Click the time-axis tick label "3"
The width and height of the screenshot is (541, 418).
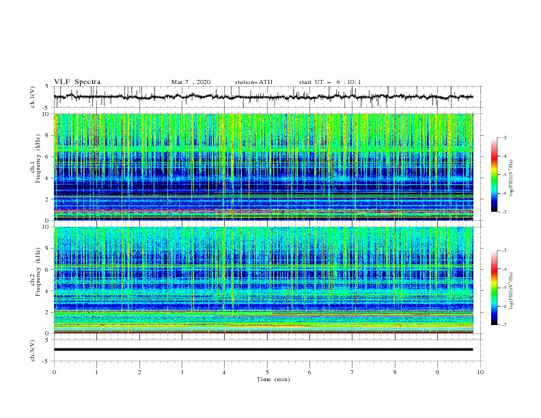(x=182, y=372)
